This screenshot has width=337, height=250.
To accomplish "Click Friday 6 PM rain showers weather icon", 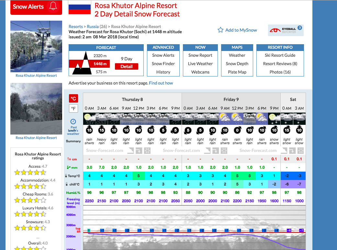I will (x=262, y=119).
